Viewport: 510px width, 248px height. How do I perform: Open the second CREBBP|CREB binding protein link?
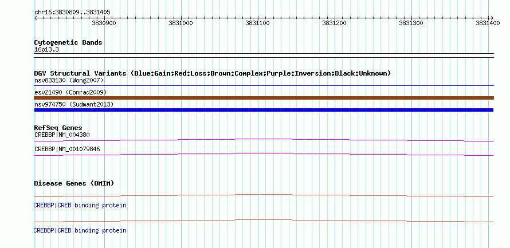(80, 230)
